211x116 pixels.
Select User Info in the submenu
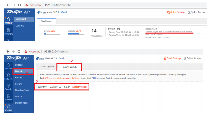click(20, 26)
